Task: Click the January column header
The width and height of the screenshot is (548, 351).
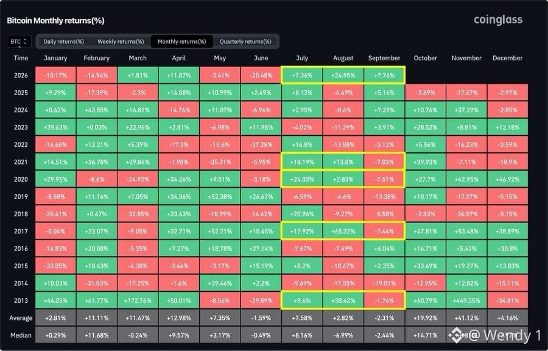Action: tap(55, 58)
